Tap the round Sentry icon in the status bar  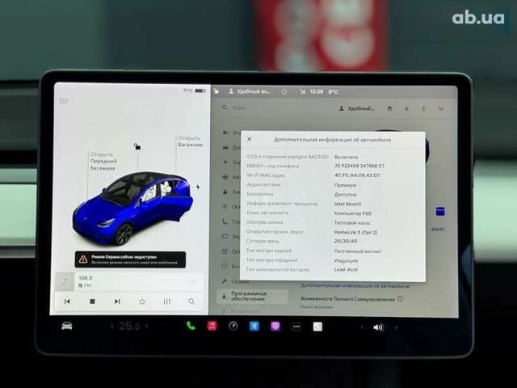(284, 91)
